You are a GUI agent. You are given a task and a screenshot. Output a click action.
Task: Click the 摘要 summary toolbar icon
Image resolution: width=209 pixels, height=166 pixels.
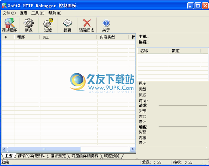tap(67, 25)
